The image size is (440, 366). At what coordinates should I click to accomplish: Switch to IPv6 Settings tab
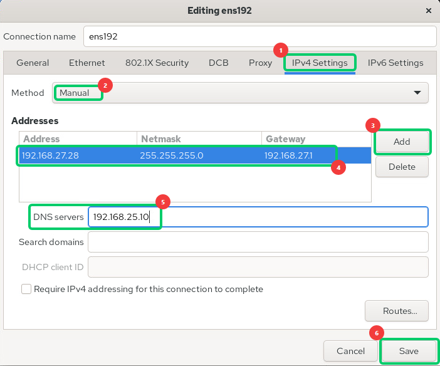pyautogui.click(x=395, y=63)
